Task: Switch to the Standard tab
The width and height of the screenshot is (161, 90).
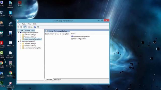Action: click(56, 79)
